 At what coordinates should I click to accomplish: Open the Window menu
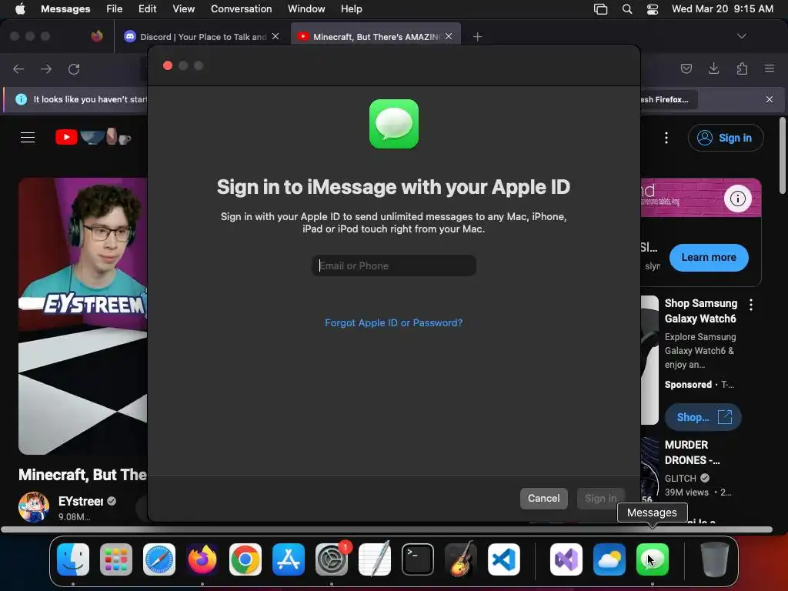point(306,9)
